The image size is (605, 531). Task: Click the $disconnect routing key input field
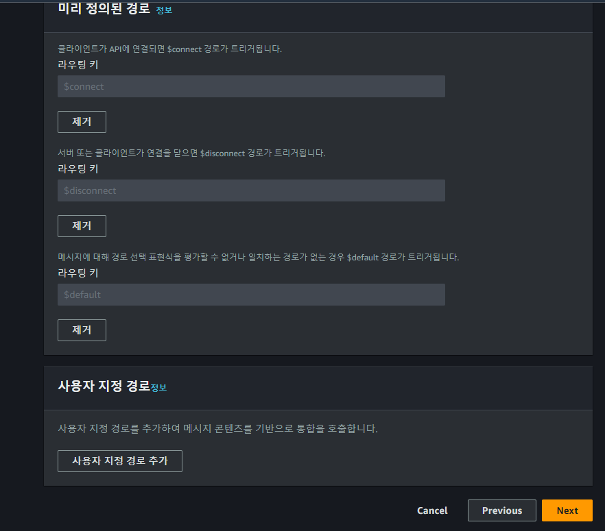[250, 190]
